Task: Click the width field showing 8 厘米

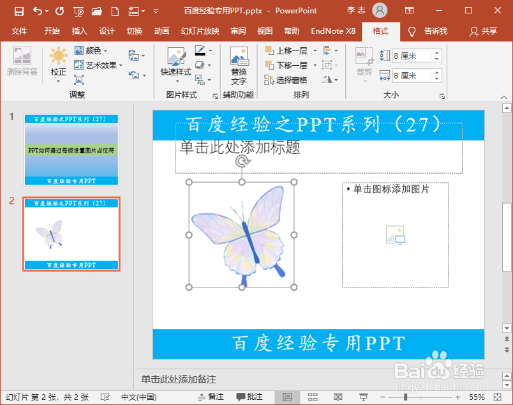Action: coord(412,75)
